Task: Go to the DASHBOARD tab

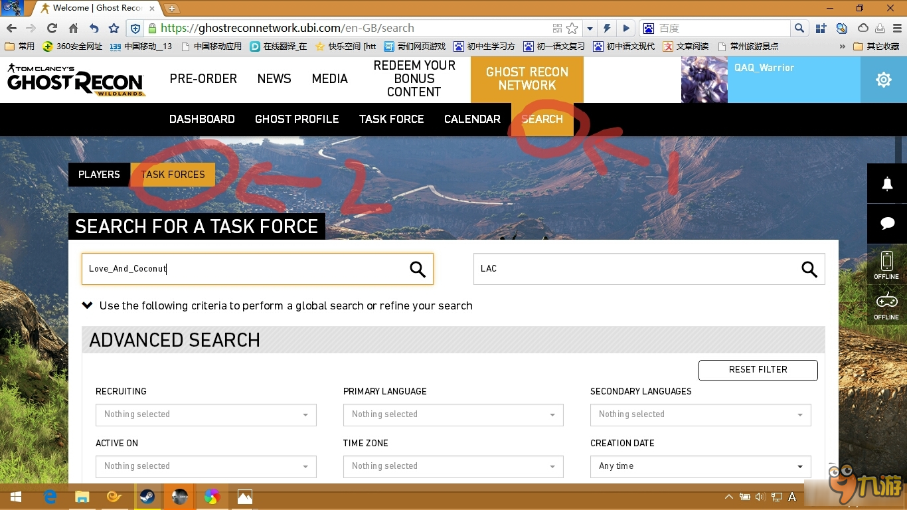Action: click(202, 120)
